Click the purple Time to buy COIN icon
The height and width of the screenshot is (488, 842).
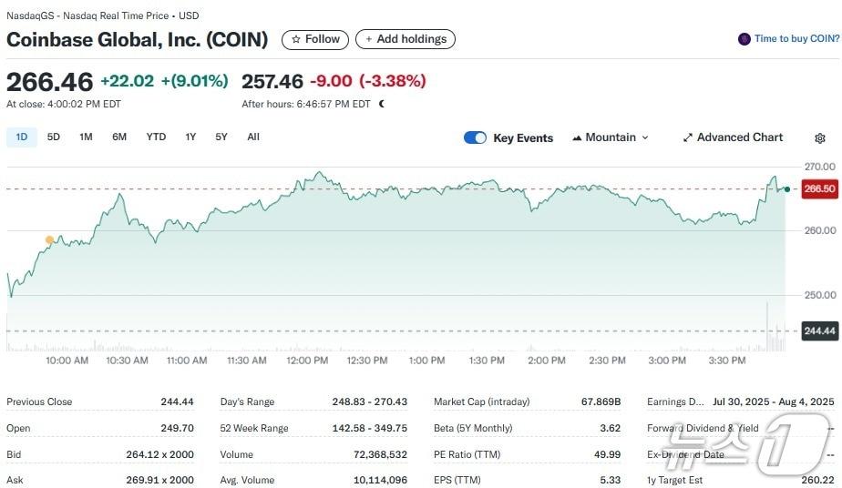(744, 39)
